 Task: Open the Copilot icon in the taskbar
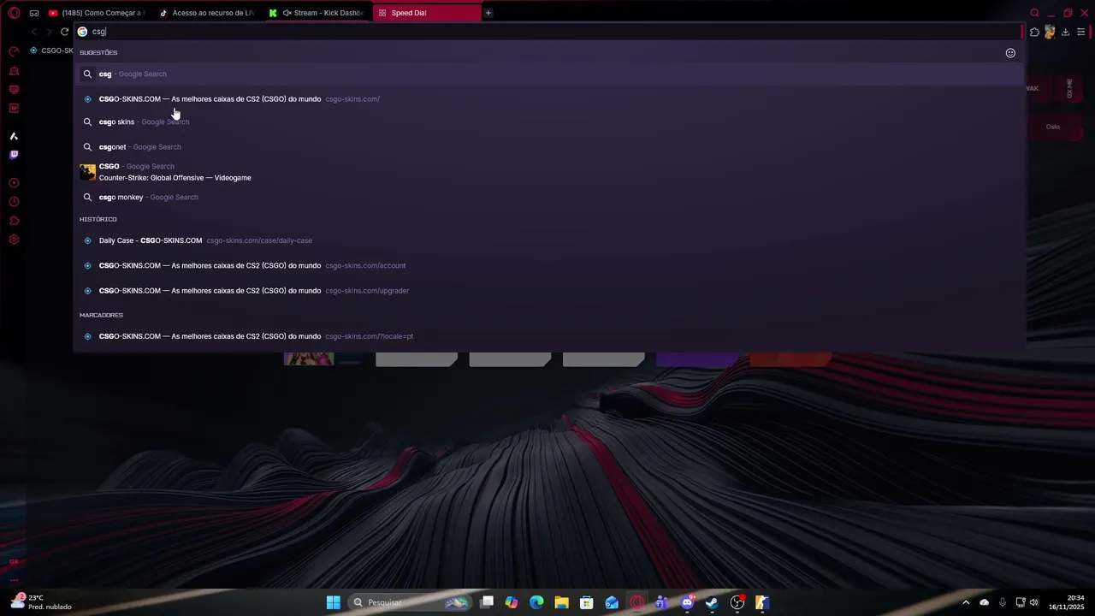512,602
